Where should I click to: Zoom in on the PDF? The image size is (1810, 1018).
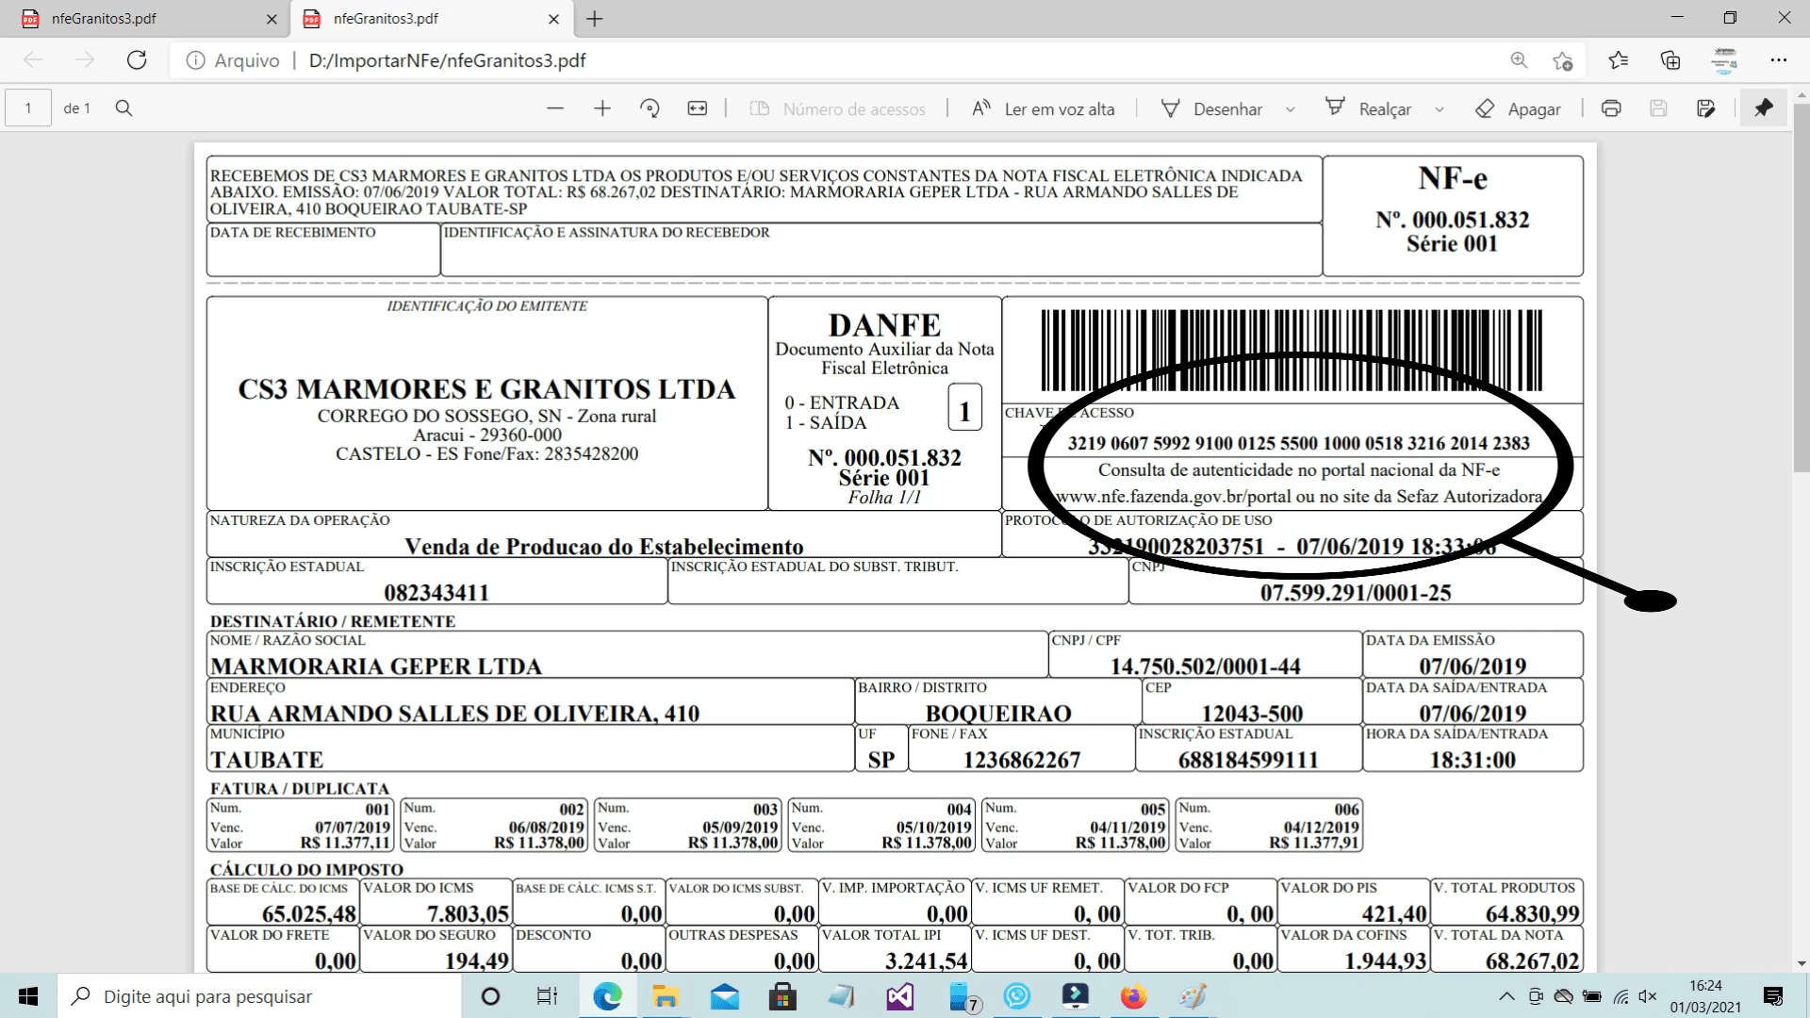point(601,108)
